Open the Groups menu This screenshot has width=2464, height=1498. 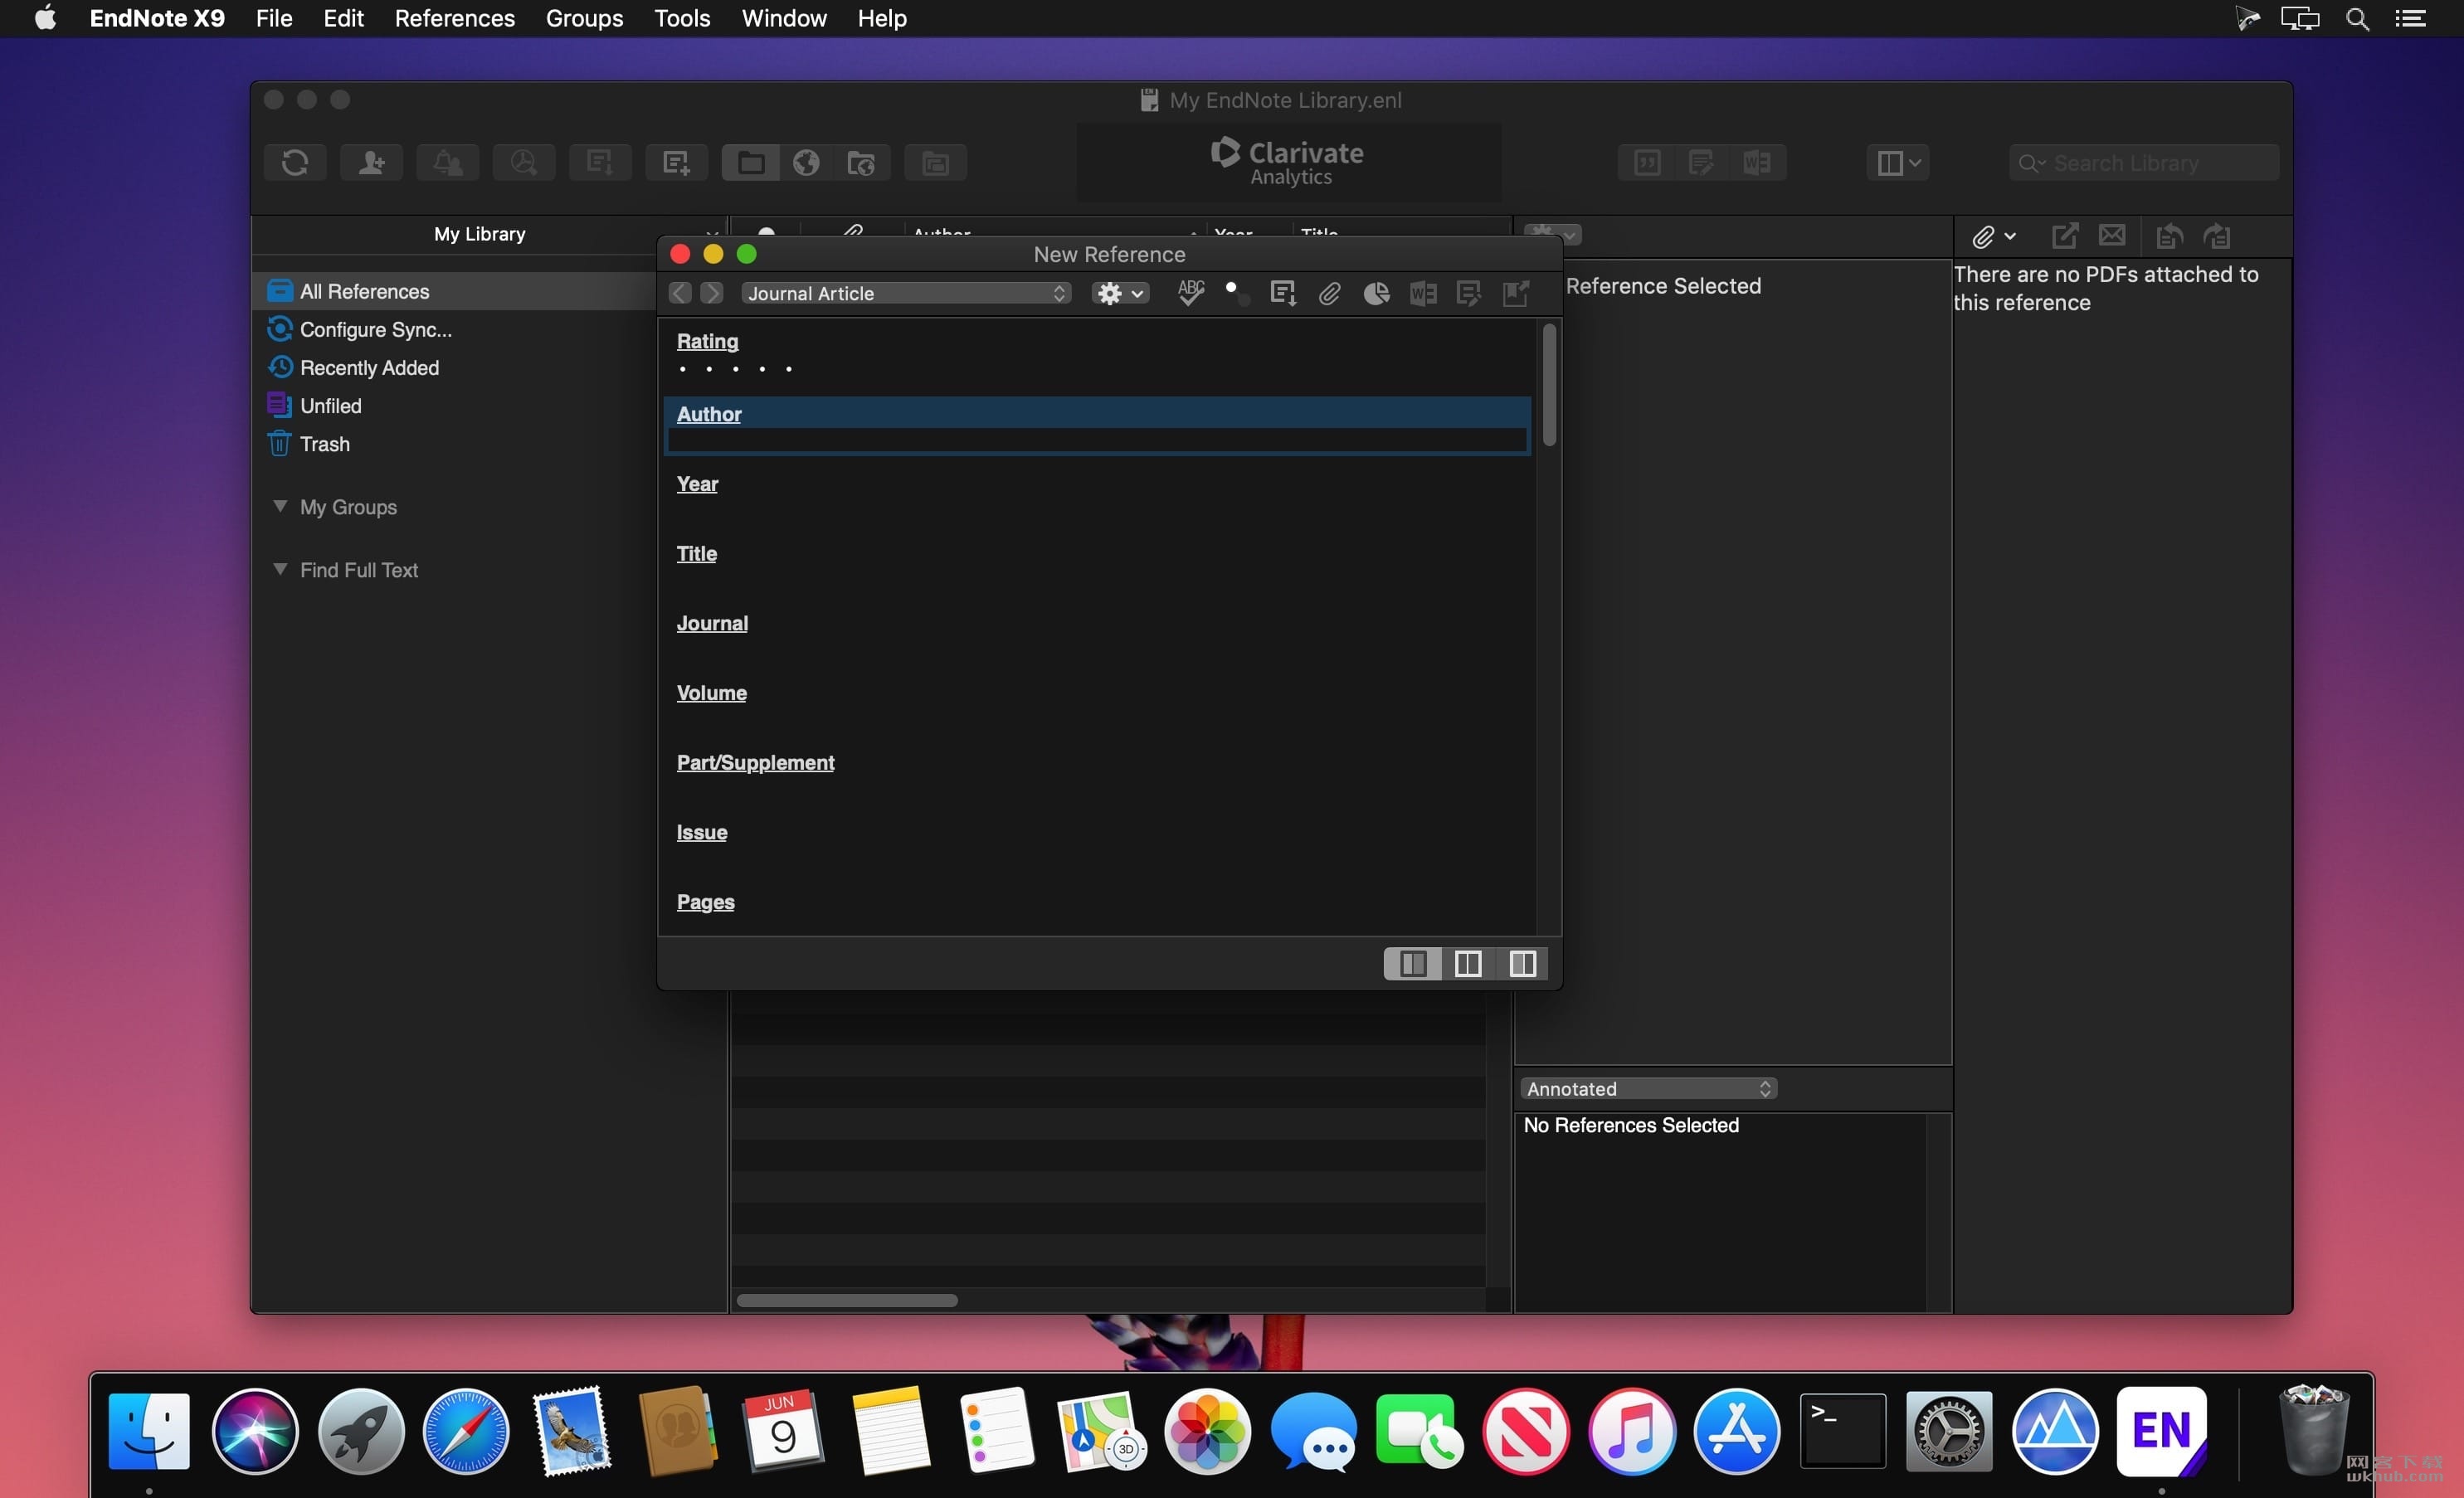tap(584, 18)
